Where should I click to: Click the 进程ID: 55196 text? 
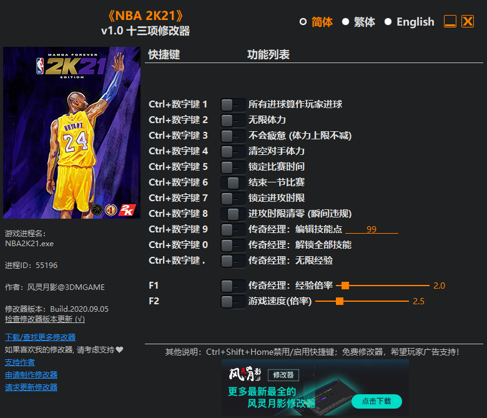point(31,266)
